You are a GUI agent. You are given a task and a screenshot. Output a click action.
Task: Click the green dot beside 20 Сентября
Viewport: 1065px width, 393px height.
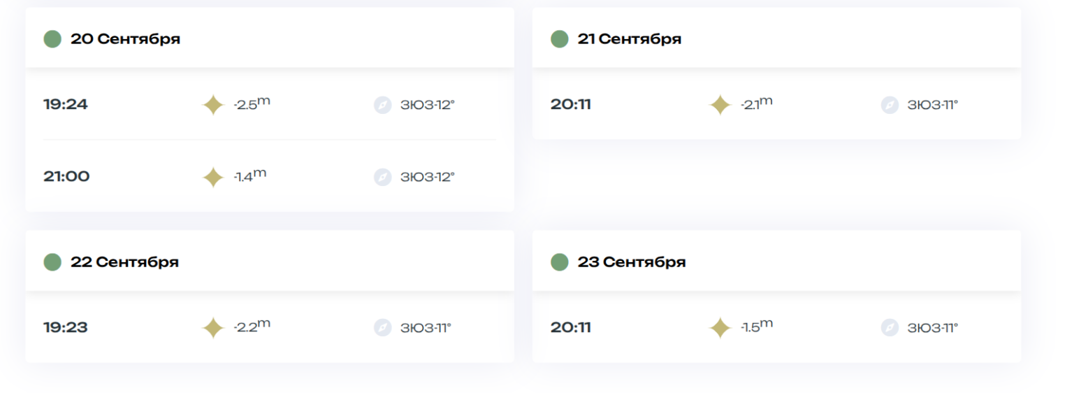click(x=52, y=38)
